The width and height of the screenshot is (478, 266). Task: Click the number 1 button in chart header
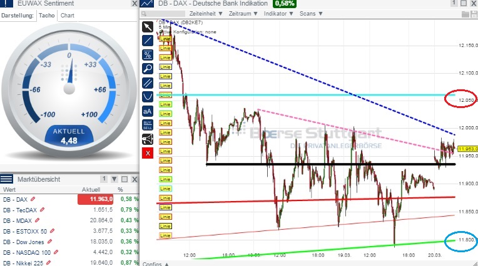[x=454, y=3]
